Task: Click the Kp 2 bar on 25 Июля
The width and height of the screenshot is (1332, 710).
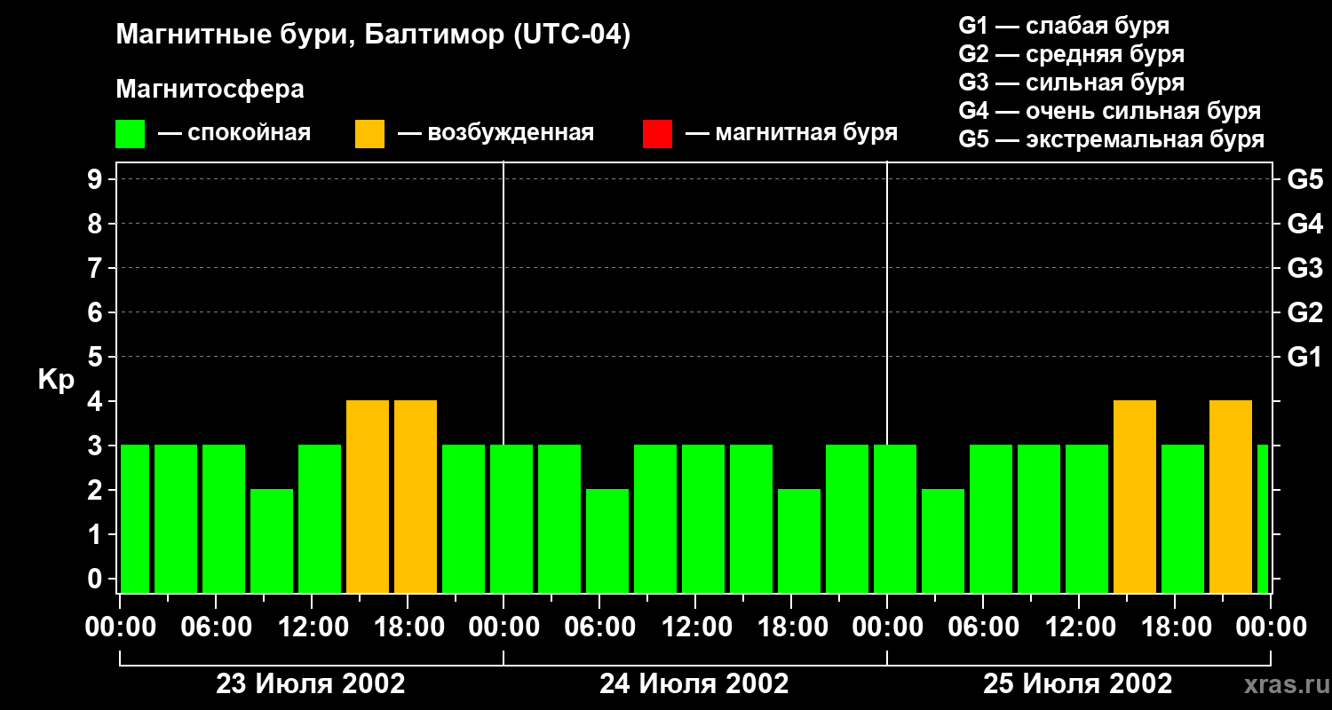Action: click(x=943, y=540)
